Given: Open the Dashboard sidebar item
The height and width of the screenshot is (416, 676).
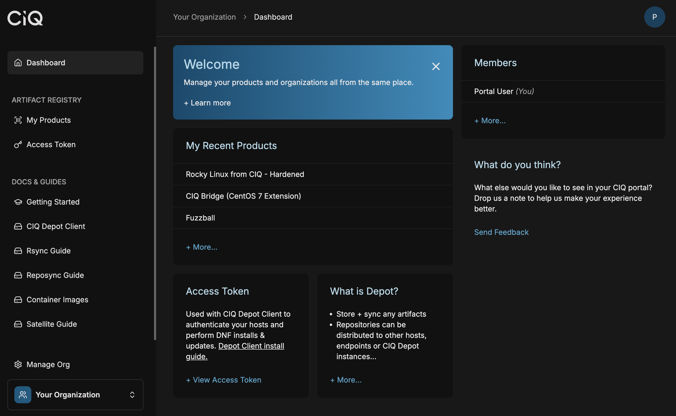Looking at the screenshot, I should coord(75,63).
